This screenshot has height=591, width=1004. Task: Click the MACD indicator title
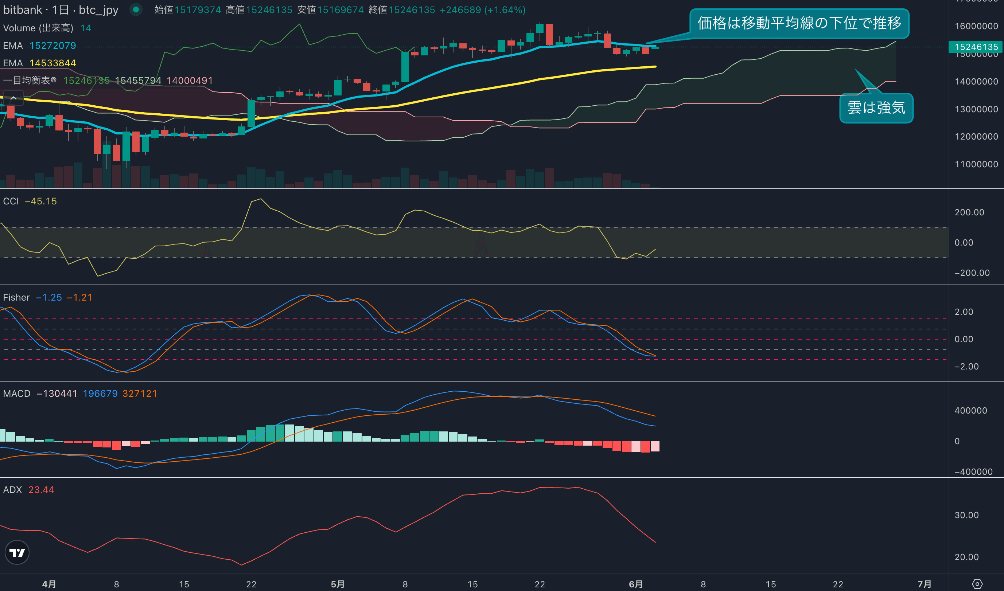(x=17, y=394)
